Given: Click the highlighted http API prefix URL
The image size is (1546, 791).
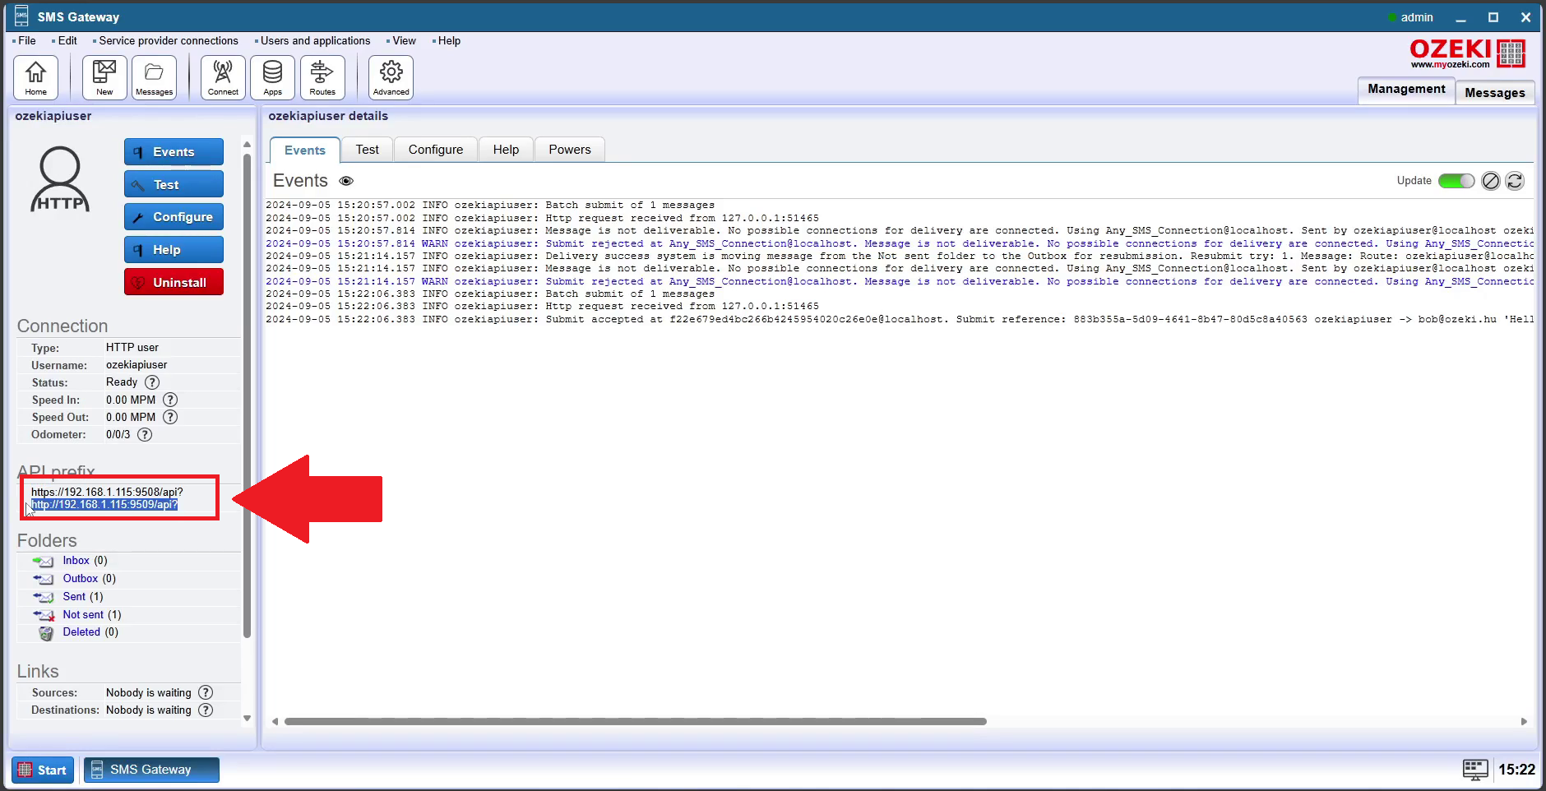Looking at the screenshot, I should 104,505.
